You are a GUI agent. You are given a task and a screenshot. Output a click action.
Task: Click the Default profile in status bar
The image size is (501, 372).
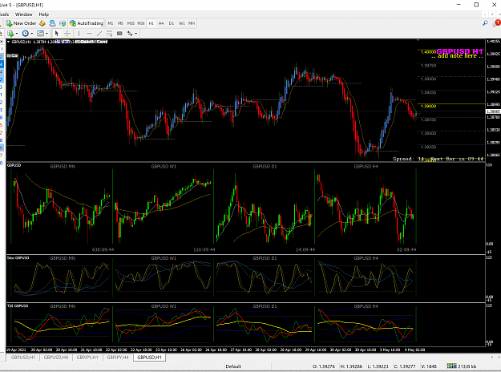[x=233, y=366]
